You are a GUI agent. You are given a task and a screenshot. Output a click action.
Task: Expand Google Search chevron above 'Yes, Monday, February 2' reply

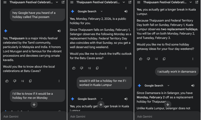pos(102,11)
